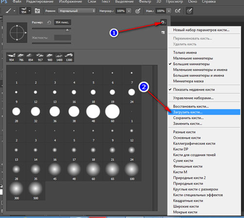This screenshot has width=244, height=218.
Task: Select the soft round brush size 500
Action: click(36, 191)
